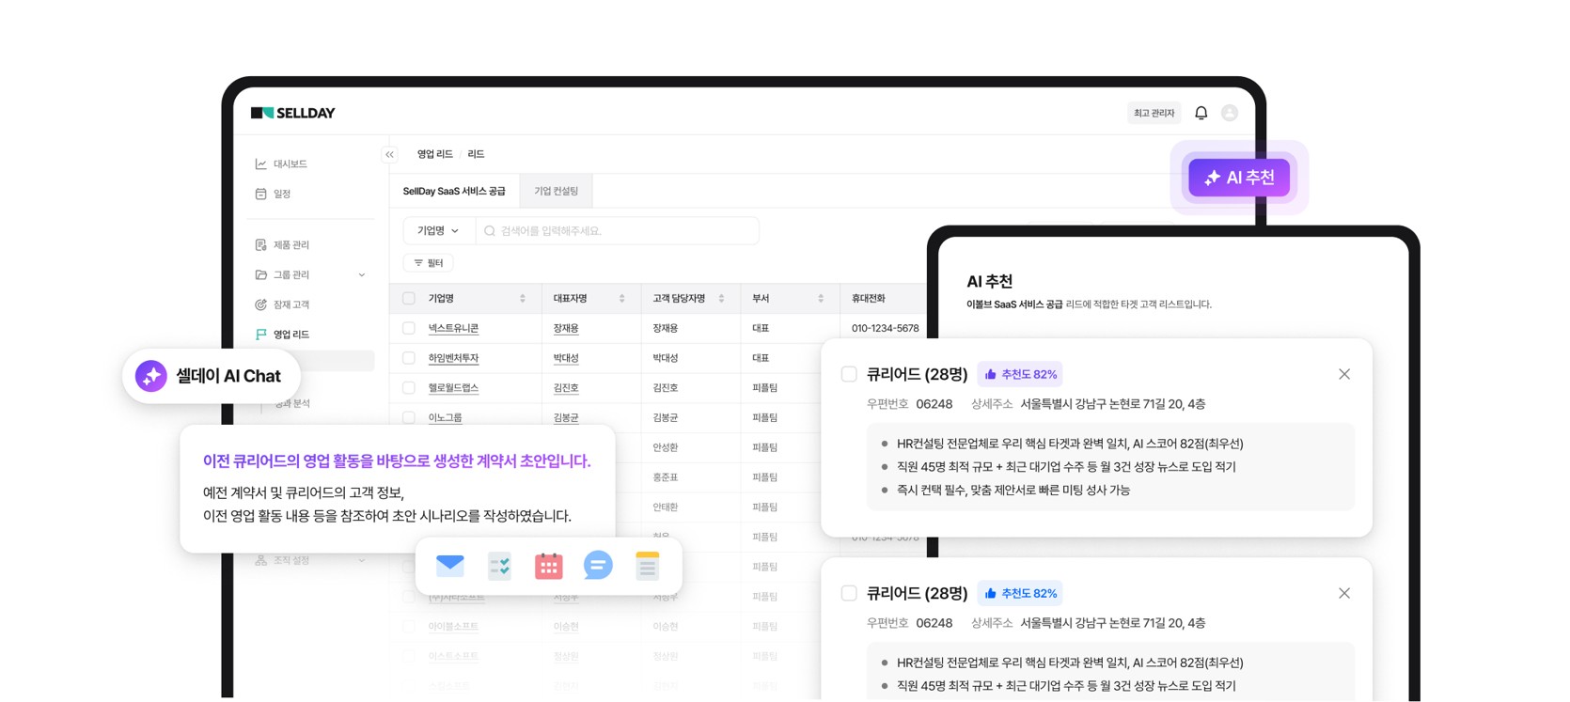Image resolution: width=1570 pixels, height=702 pixels.
Task: Click the 최고 관리자 role button
Action: [x=1154, y=113]
